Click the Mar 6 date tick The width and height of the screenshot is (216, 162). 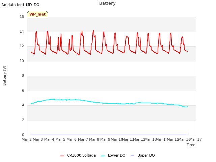72,139
